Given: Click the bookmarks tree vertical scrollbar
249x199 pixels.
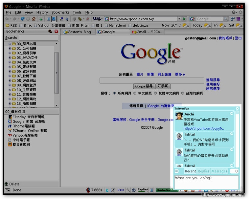Looking at the screenshot, I should (57, 73).
